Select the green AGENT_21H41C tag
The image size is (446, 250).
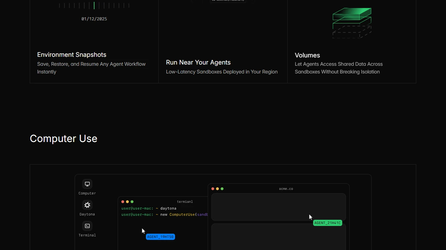click(x=327, y=223)
